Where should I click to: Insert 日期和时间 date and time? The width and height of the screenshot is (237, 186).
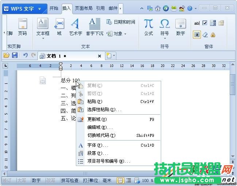coord(121,22)
